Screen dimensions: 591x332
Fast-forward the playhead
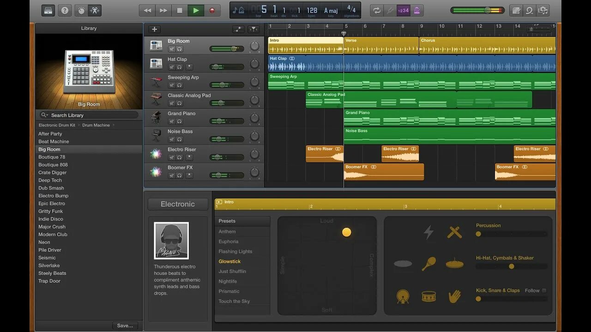click(163, 10)
